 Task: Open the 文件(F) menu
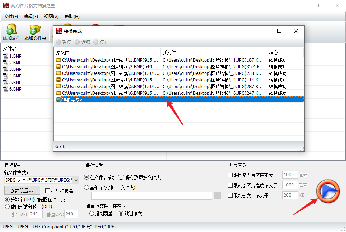(11, 17)
